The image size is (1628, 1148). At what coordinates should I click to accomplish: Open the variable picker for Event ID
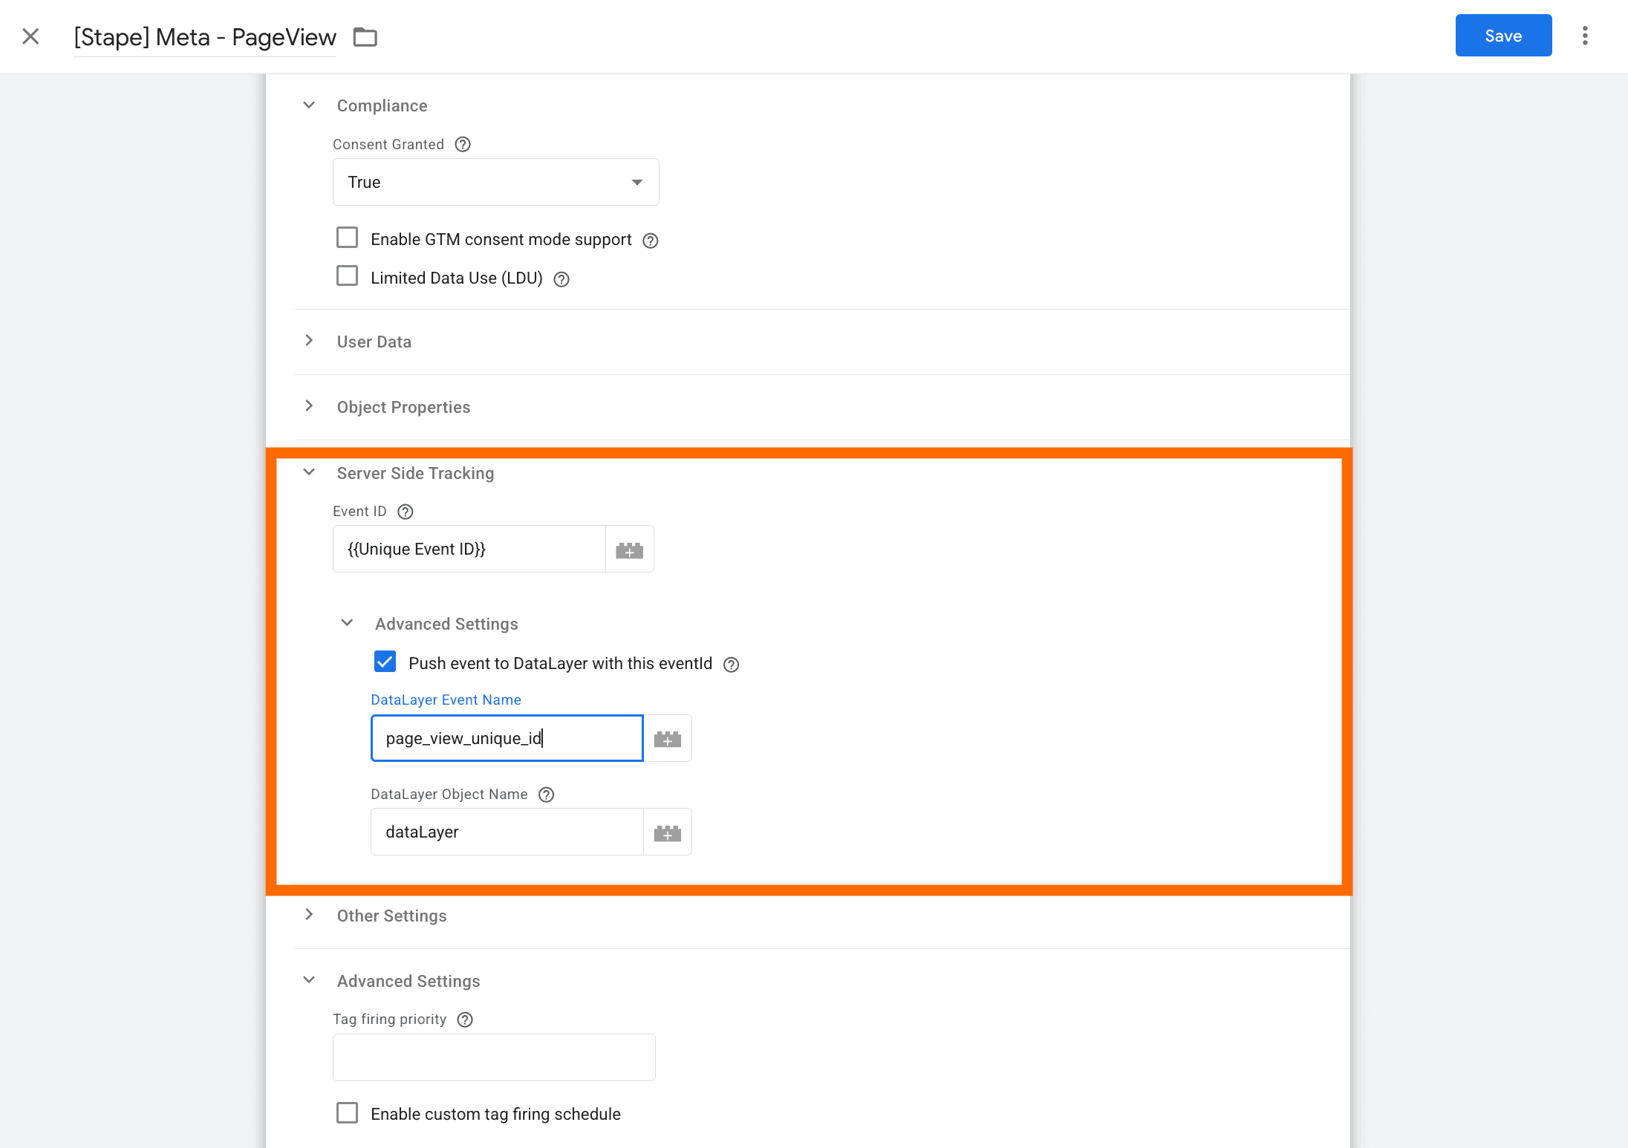(630, 549)
